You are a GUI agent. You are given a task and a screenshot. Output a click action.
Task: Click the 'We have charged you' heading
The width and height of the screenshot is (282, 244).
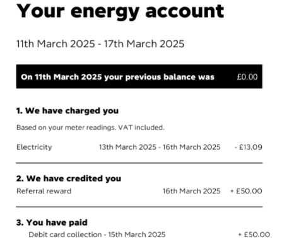pos(68,111)
